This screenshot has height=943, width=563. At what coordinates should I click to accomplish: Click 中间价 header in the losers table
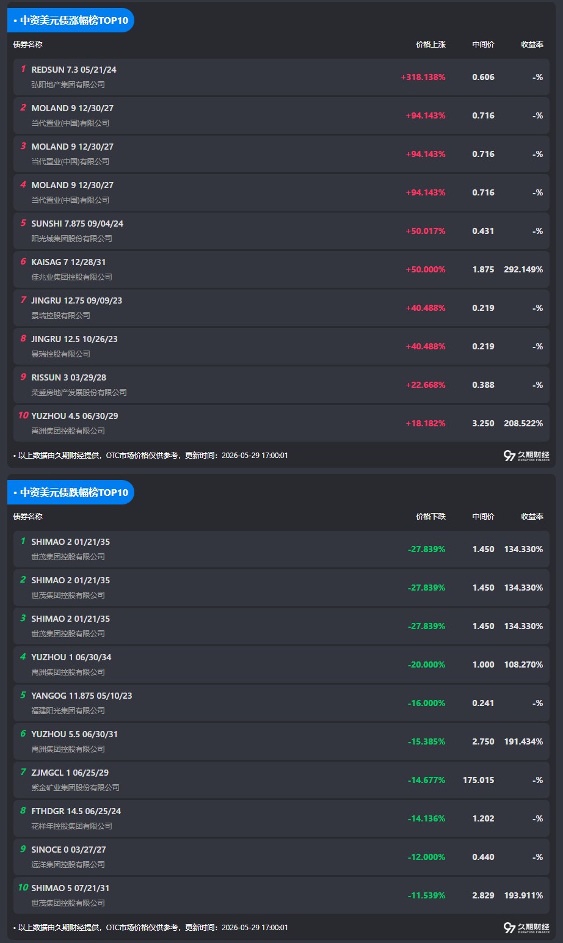pos(483,517)
